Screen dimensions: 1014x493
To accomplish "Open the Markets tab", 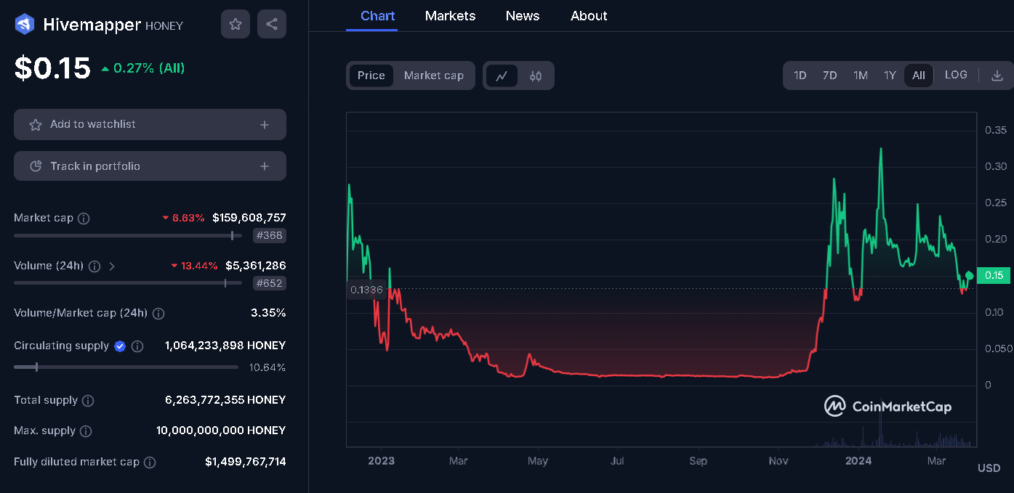I will pyautogui.click(x=450, y=16).
